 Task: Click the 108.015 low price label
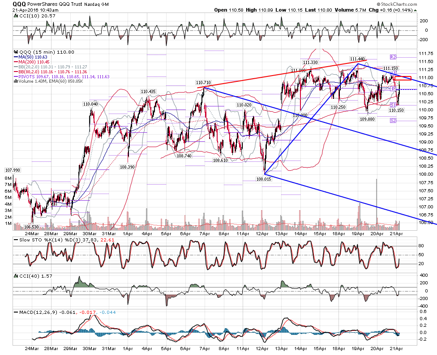[264, 179]
